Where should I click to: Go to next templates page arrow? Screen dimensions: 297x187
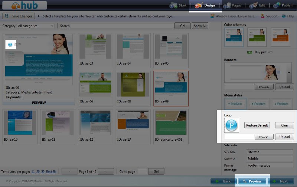[x=105, y=171]
